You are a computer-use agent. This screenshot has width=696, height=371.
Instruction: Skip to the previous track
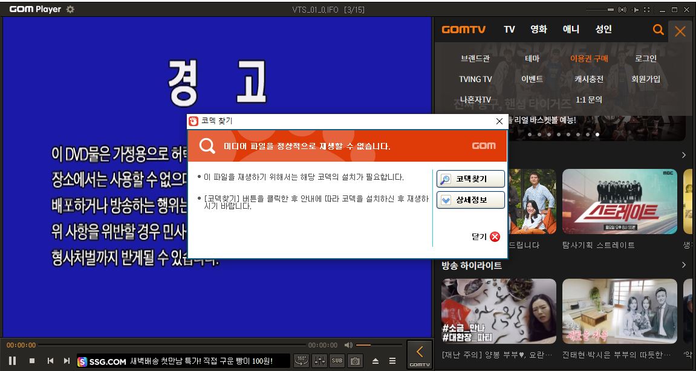(51, 361)
